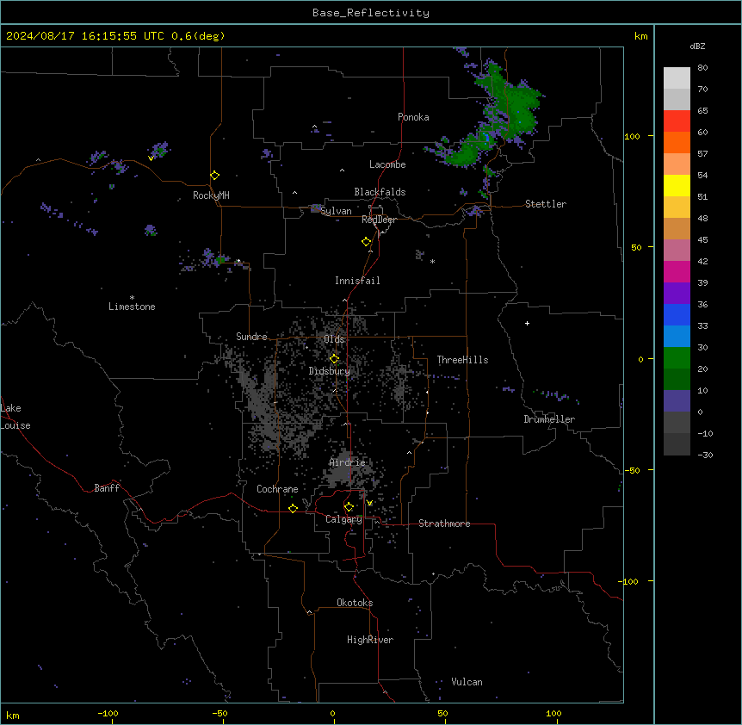
Task: Click the asterisk marker northeast of Innisfail
Action: point(432,261)
